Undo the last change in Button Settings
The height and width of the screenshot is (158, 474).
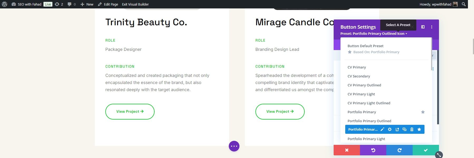point(373,150)
